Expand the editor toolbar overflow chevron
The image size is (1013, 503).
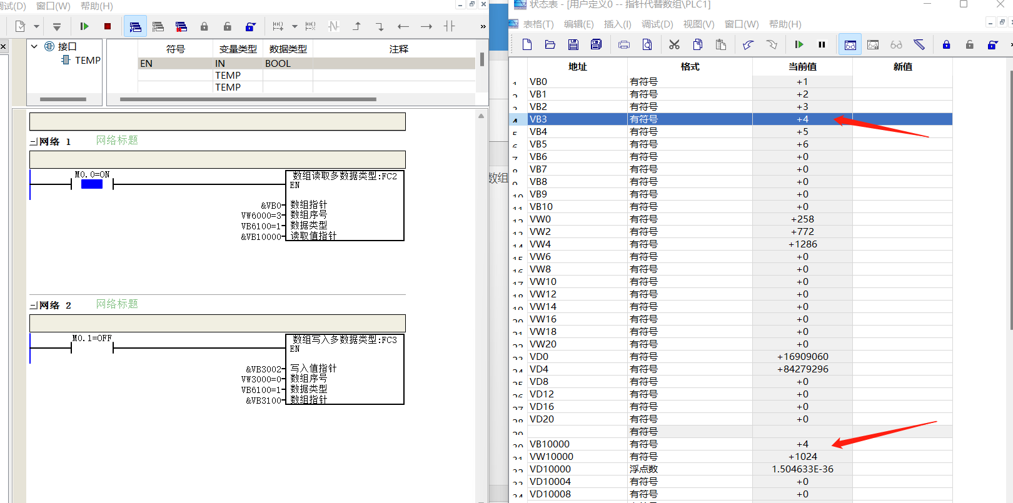tap(483, 26)
